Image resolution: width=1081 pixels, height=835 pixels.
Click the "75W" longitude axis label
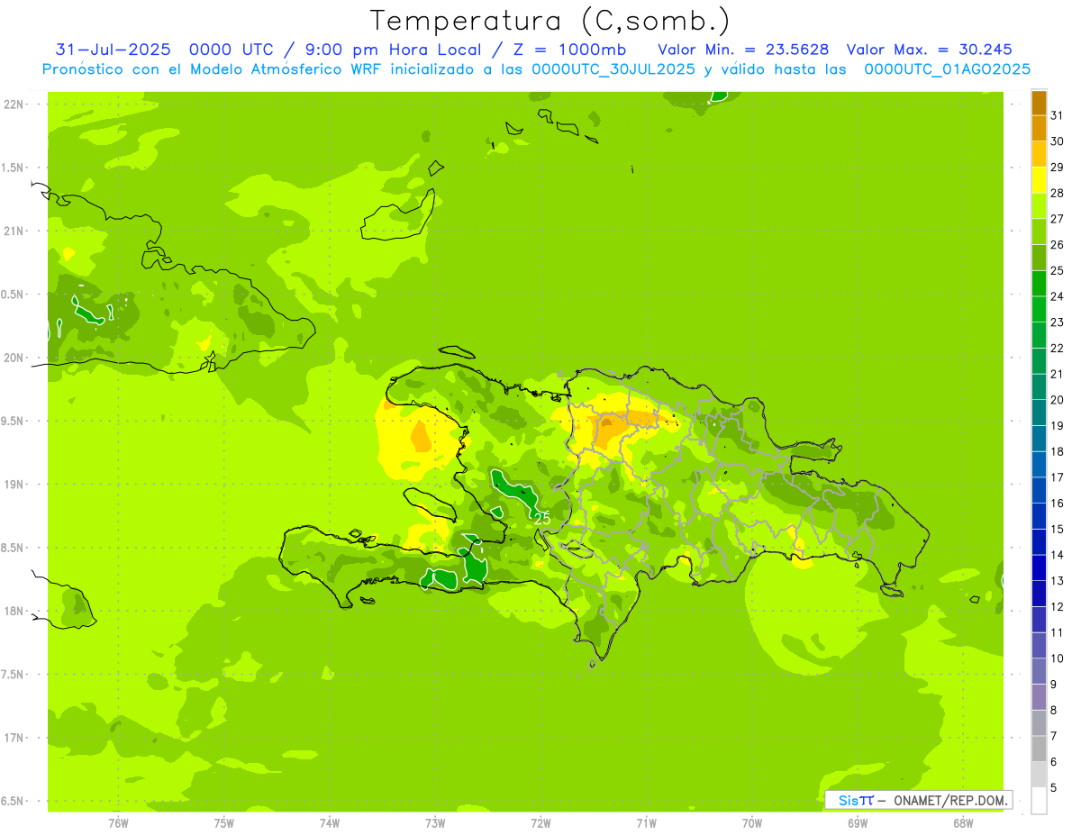223,822
